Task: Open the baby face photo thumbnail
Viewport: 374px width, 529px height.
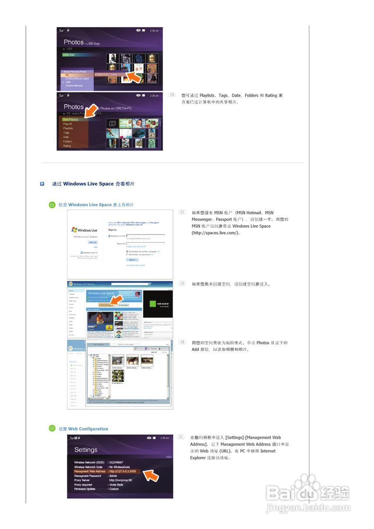Action: 139,123
